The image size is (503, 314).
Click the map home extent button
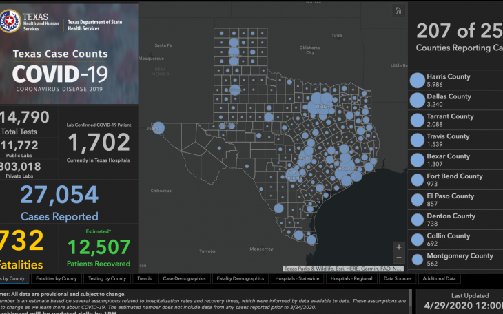point(398,10)
